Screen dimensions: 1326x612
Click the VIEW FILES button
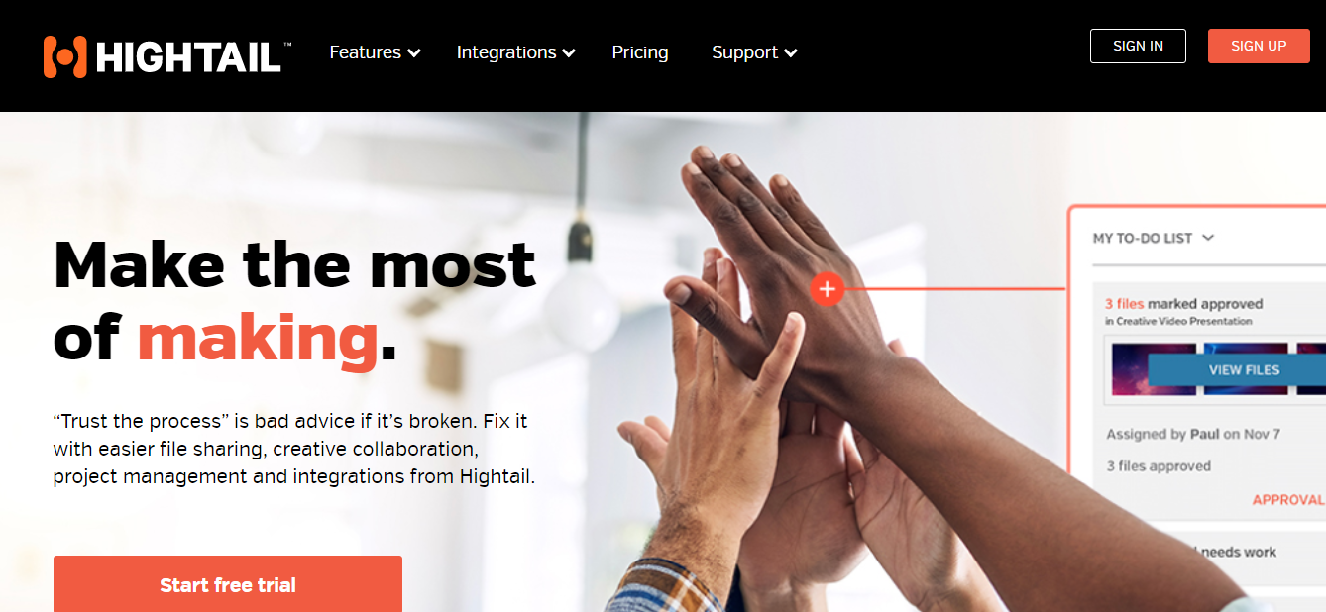pos(1244,369)
